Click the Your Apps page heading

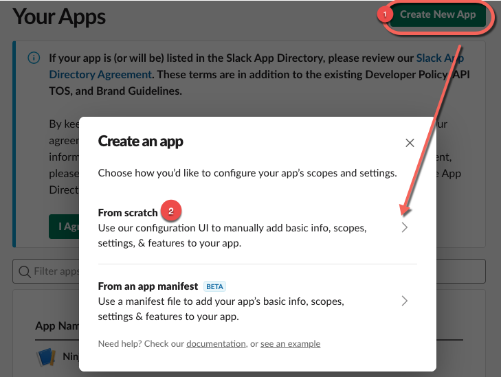tap(60, 16)
